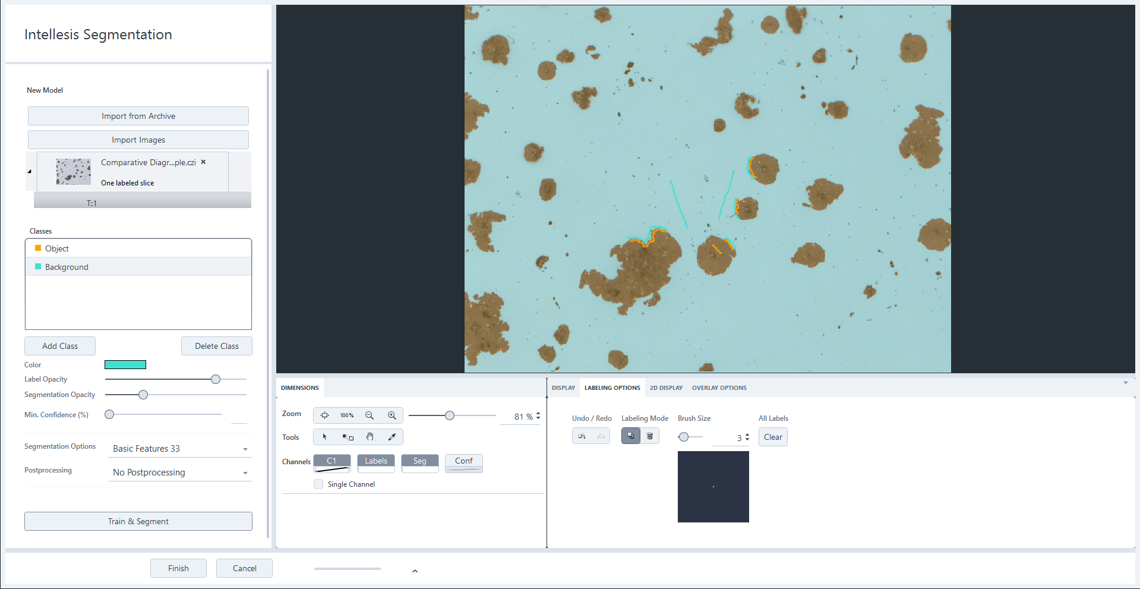
Task: Activate the pan hand tool
Action: click(x=370, y=437)
